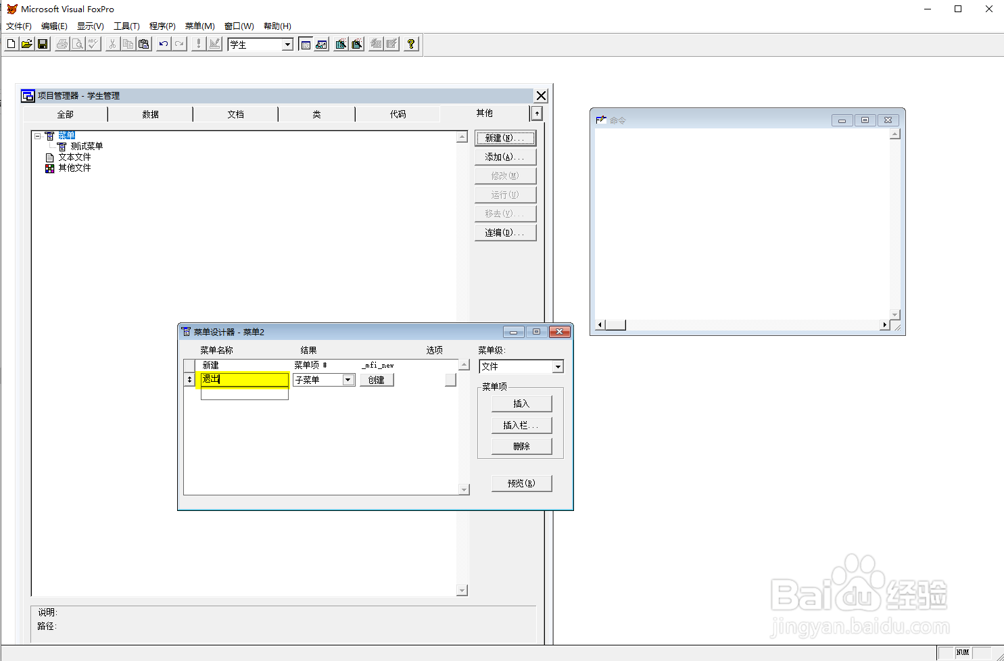
Task: Open the 学生 database dropdown in toolbar
Action: pyautogui.click(x=287, y=45)
